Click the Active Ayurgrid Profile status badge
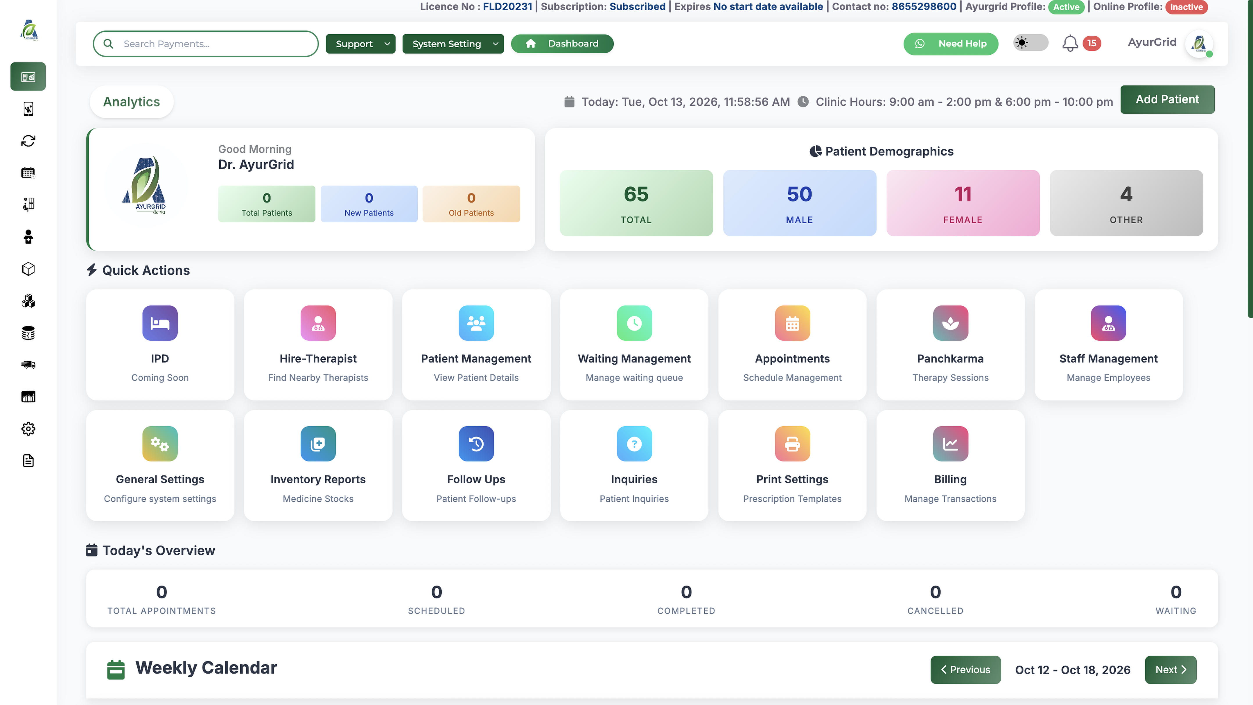1253x705 pixels. pyautogui.click(x=1066, y=7)
